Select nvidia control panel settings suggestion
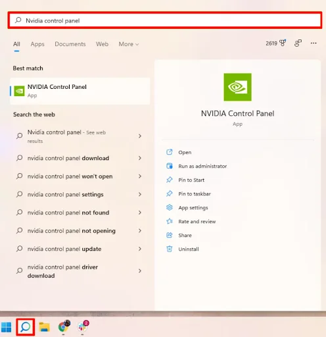 [80, 194]
